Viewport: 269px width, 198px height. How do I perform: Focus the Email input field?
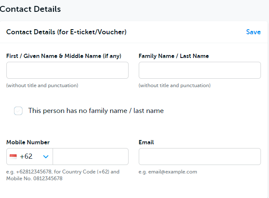point(199,157)
